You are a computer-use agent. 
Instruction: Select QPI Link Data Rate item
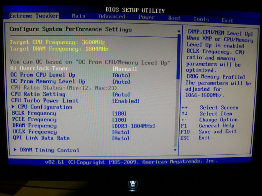tap(41, 138)
